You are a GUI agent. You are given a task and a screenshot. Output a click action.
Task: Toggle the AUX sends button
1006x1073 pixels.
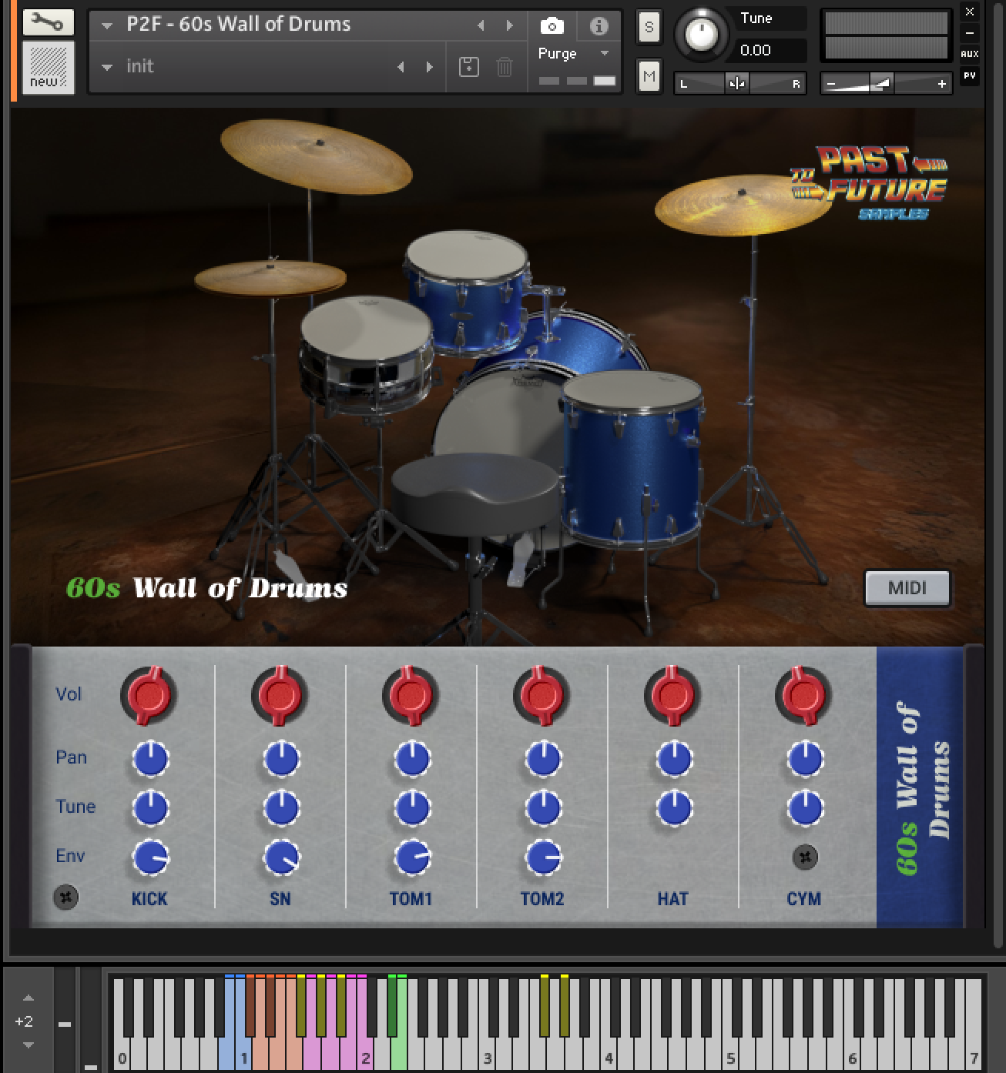pyautogui.click(x=970, y=54)
